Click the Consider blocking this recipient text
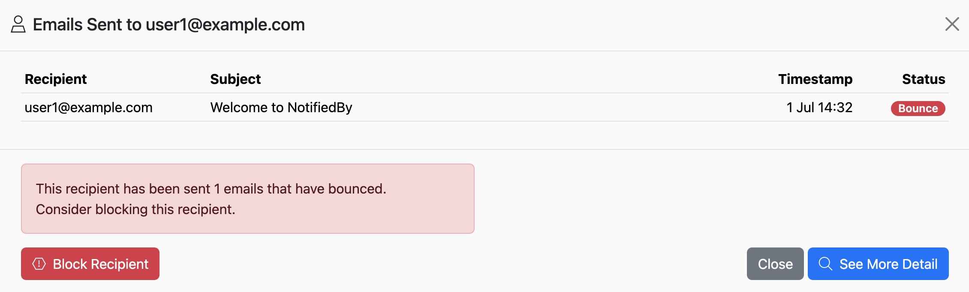Image resolution: width=969 pixels, height=292 pixels. [x=135, y=209]
